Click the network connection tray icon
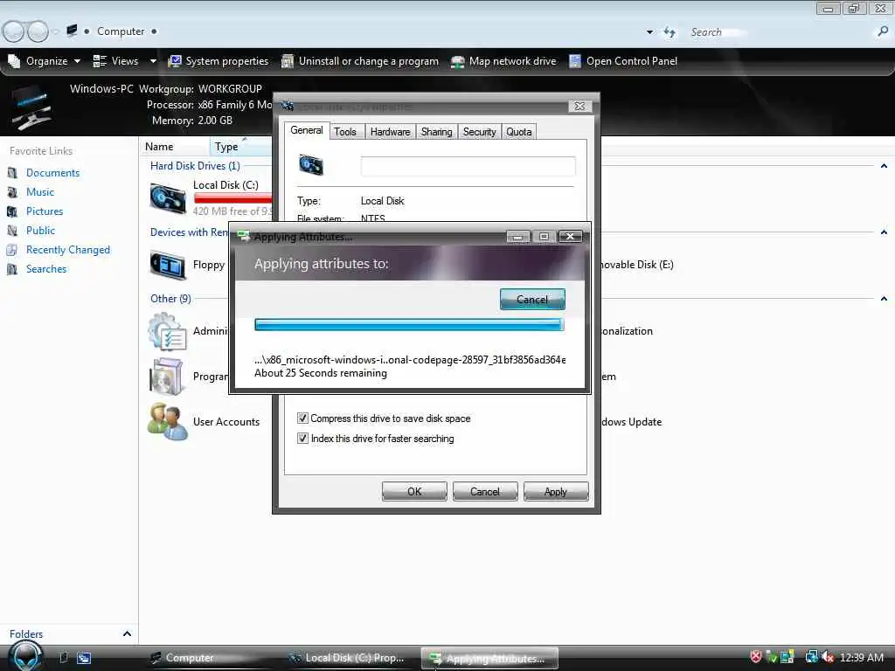Screen dimensions: 895x671 pos(811,657)
